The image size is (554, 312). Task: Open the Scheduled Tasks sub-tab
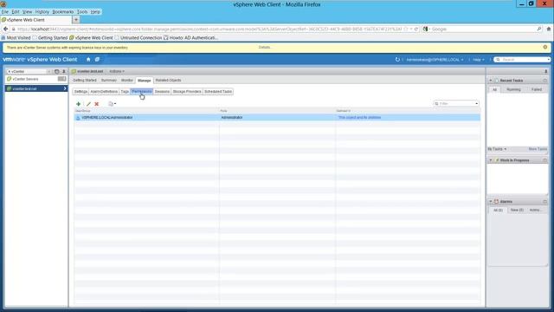coord(218,92)
